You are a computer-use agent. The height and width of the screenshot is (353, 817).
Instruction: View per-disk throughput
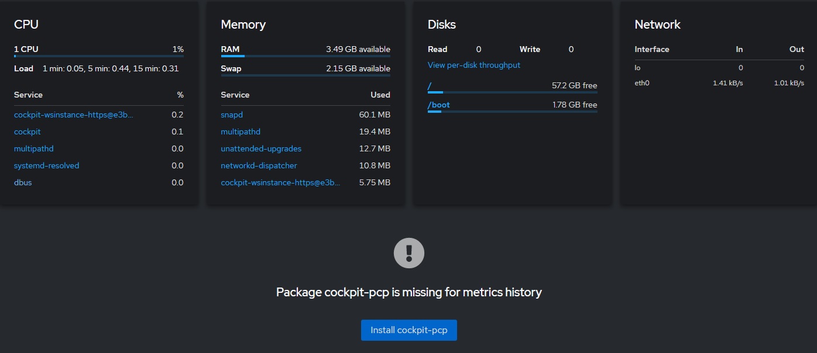coord(473,65)
